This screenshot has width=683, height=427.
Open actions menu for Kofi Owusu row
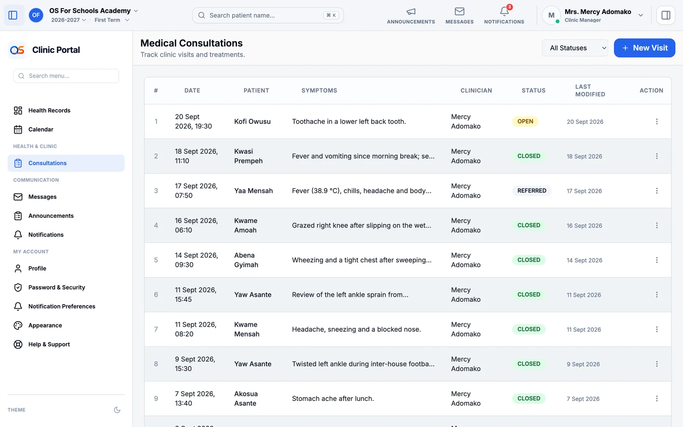[x=657, y=122]
